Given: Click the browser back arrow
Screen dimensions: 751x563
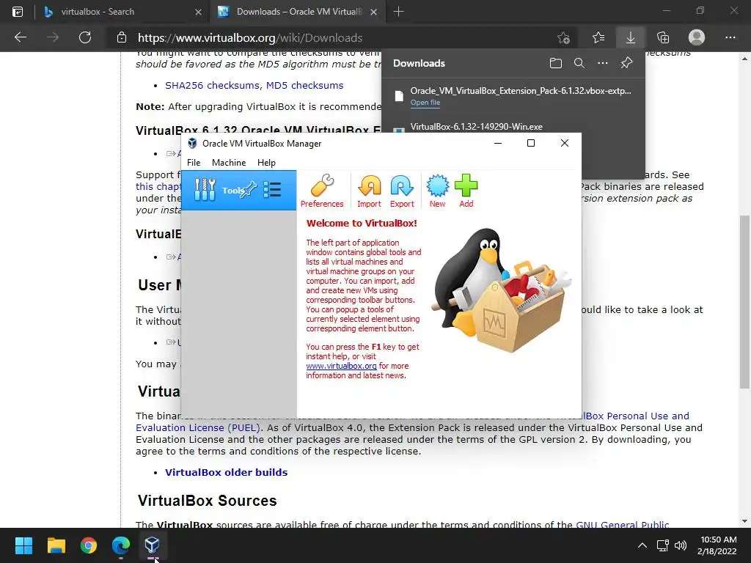Looking at the screenshot, I should pos(21,37).
